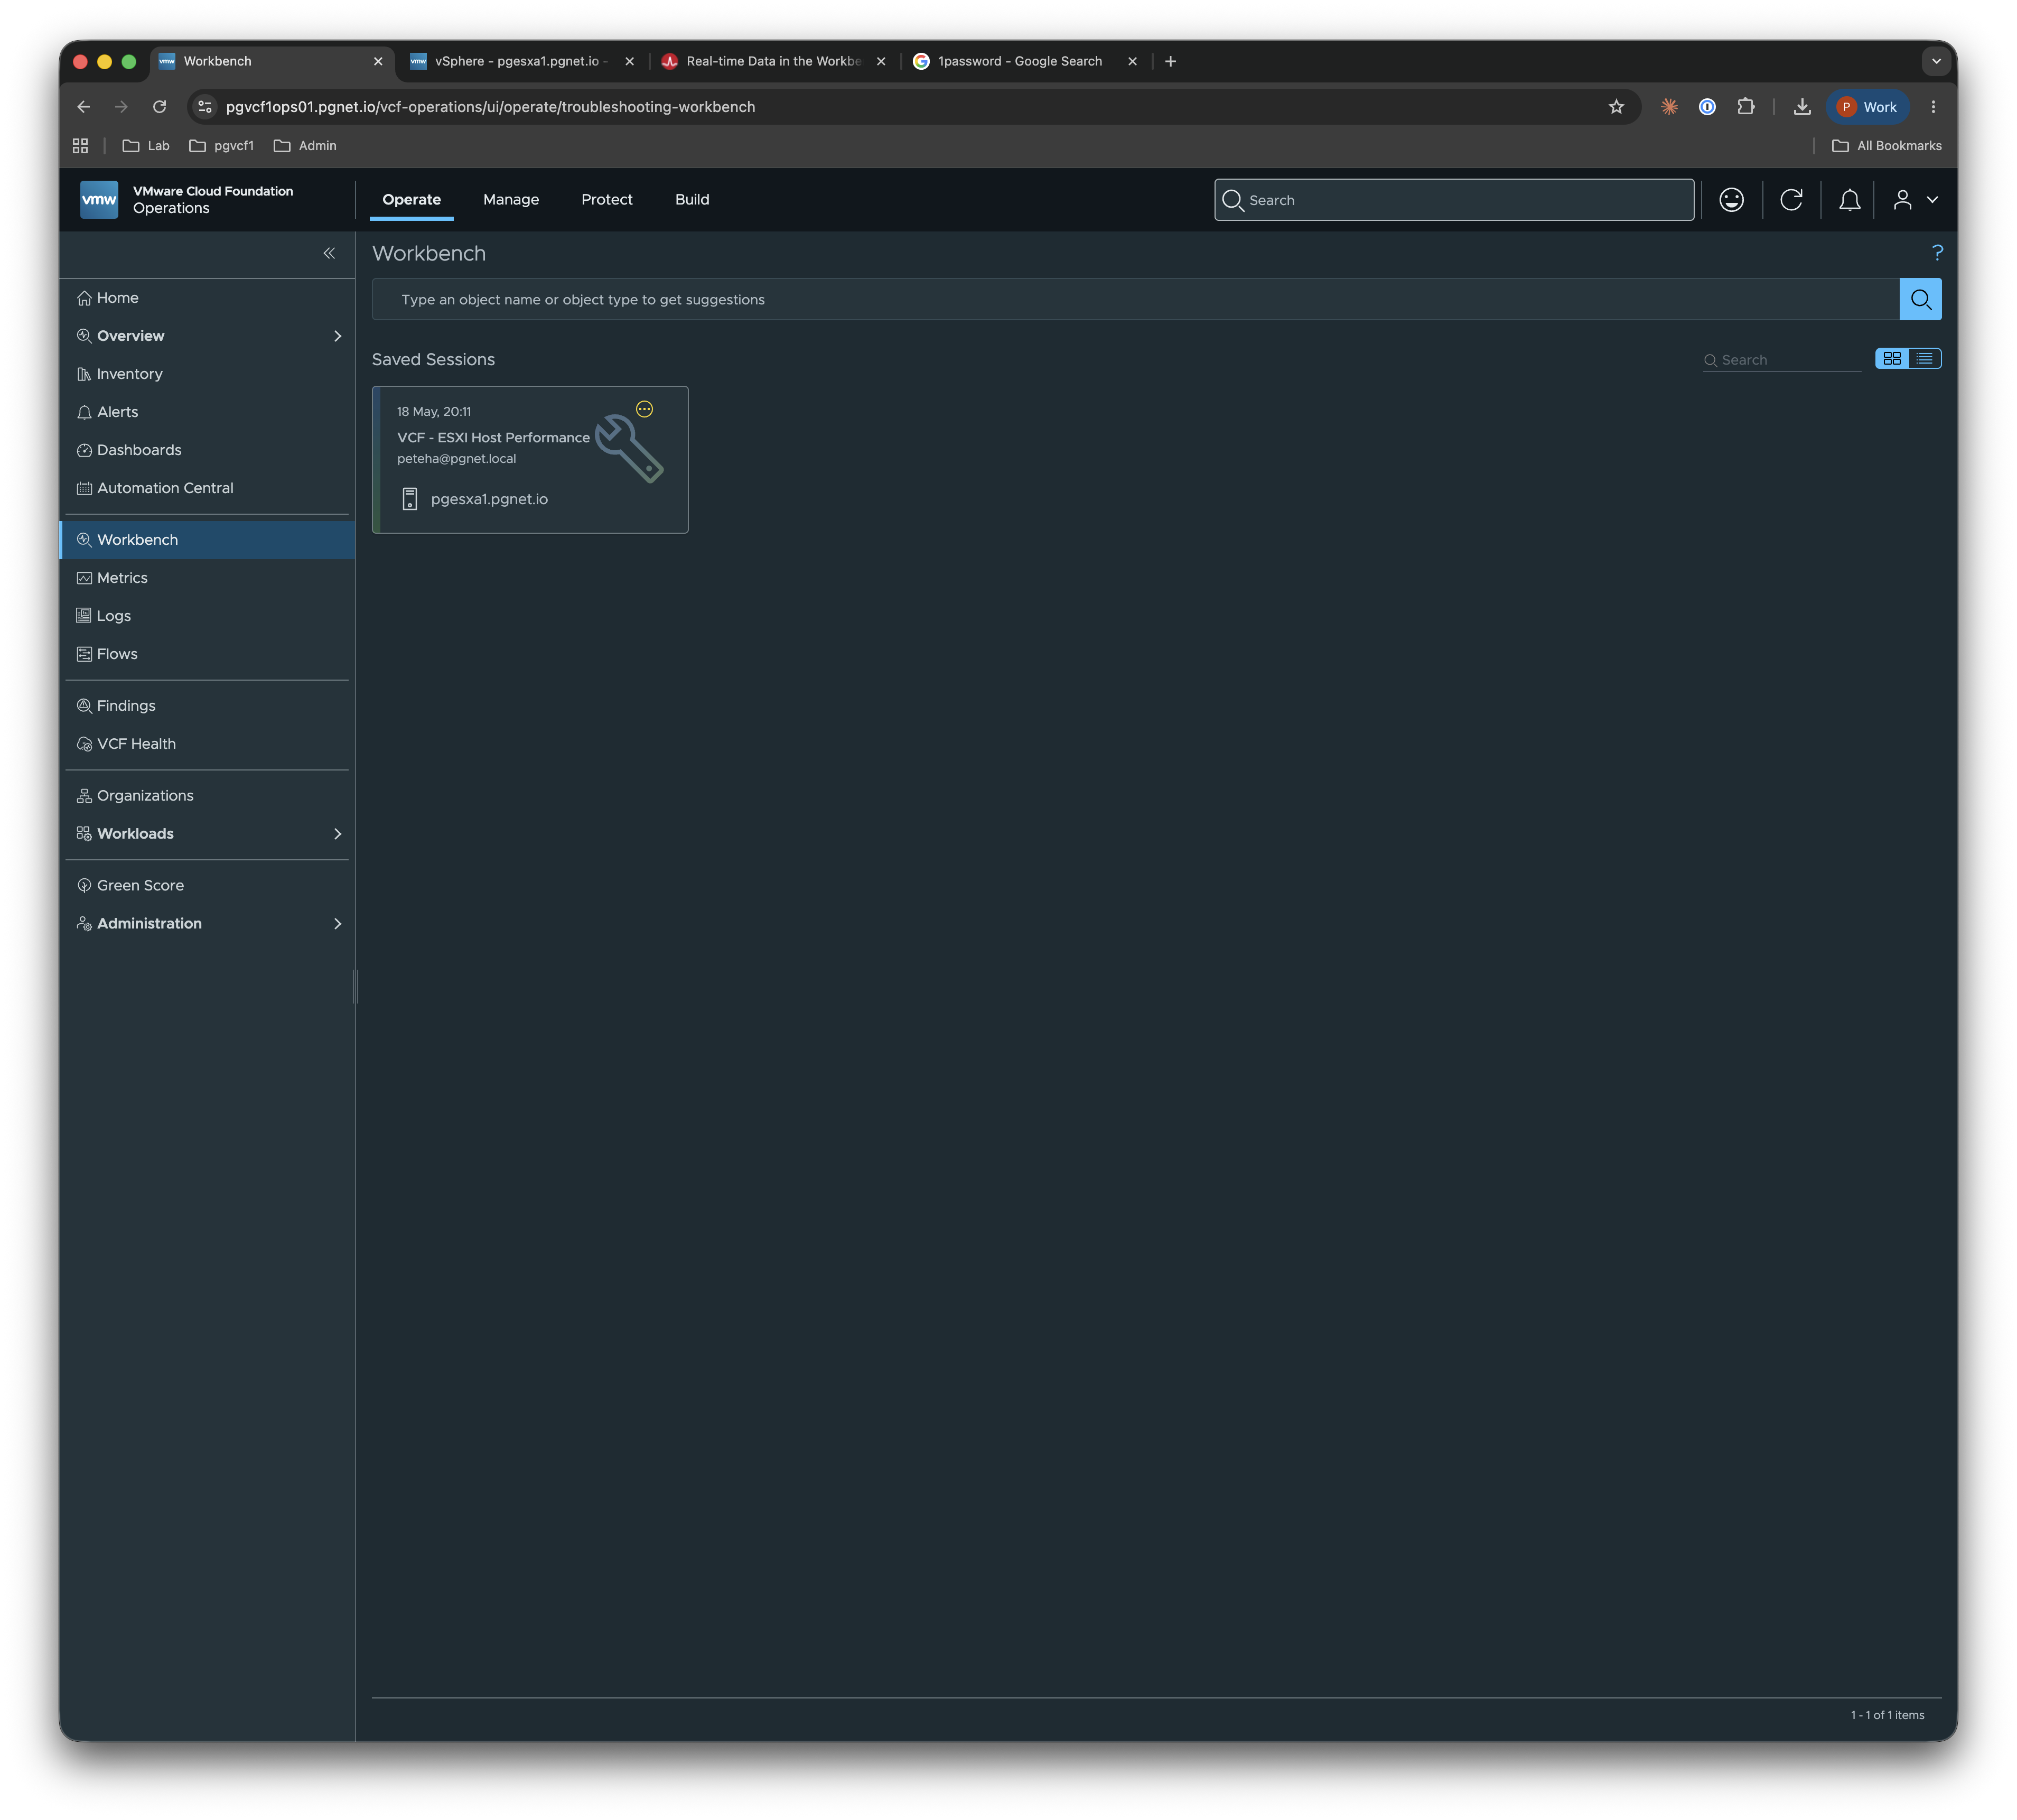The width and height of the screenshot is (2017, 1820).
Task: Open the Metrics page
Action: [122, 578]
